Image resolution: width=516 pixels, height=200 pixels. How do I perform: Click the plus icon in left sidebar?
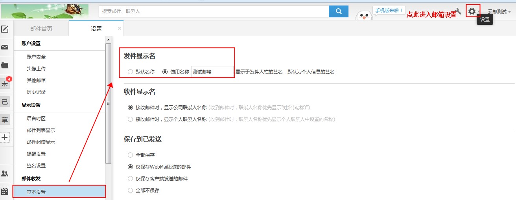tap(5, 137)
